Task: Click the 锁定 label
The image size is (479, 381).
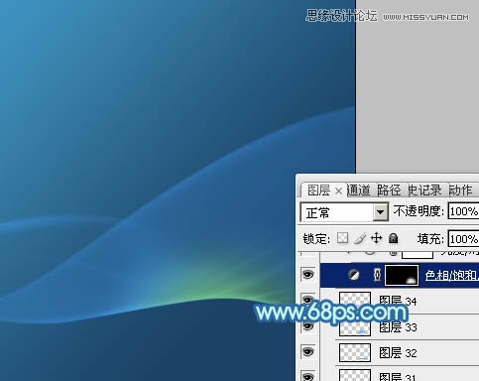Action: click(x=316, y=238)
